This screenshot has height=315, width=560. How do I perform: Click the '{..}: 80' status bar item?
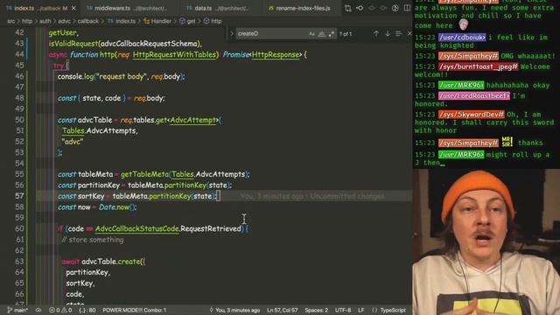87,310
